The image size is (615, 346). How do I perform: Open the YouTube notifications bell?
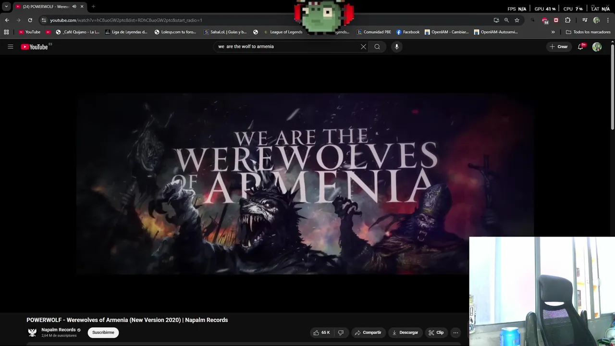tap(580, 47)
